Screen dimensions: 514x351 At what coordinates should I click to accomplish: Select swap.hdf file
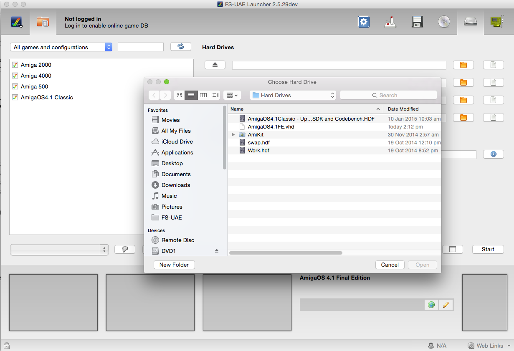click(334, 142)
